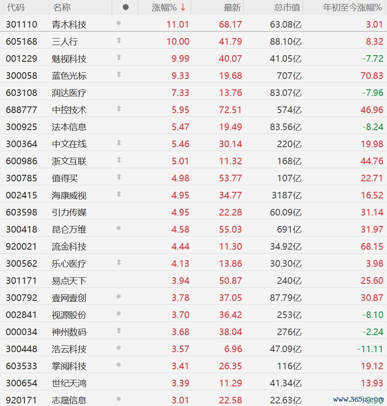Sort the table by 总市值 column header

click(287, 7)
